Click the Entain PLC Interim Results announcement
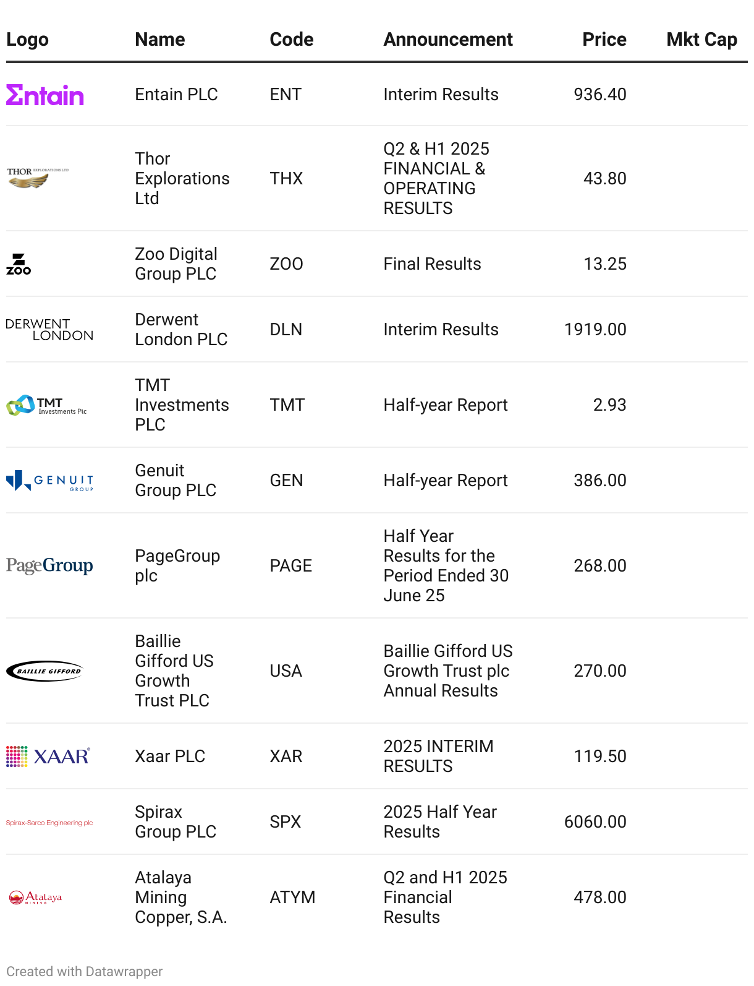The height and width of the screenshot is (986, 754). [441, 95]
